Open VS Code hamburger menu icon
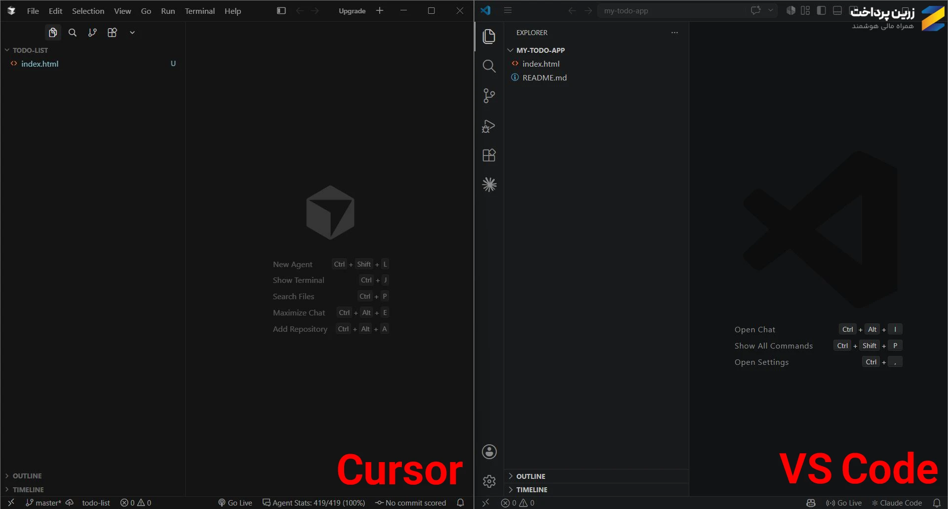The height and width of the screenshot is (509, 948). [508, 10]
